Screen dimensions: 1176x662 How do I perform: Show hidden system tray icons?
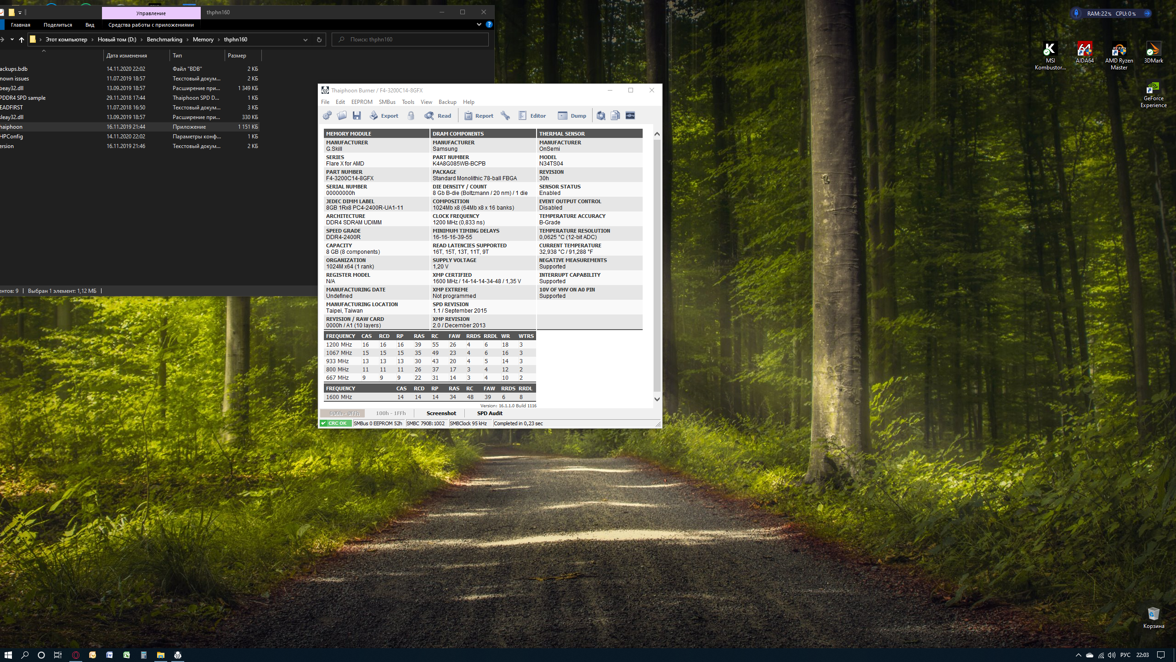(x=1078, y=655)
